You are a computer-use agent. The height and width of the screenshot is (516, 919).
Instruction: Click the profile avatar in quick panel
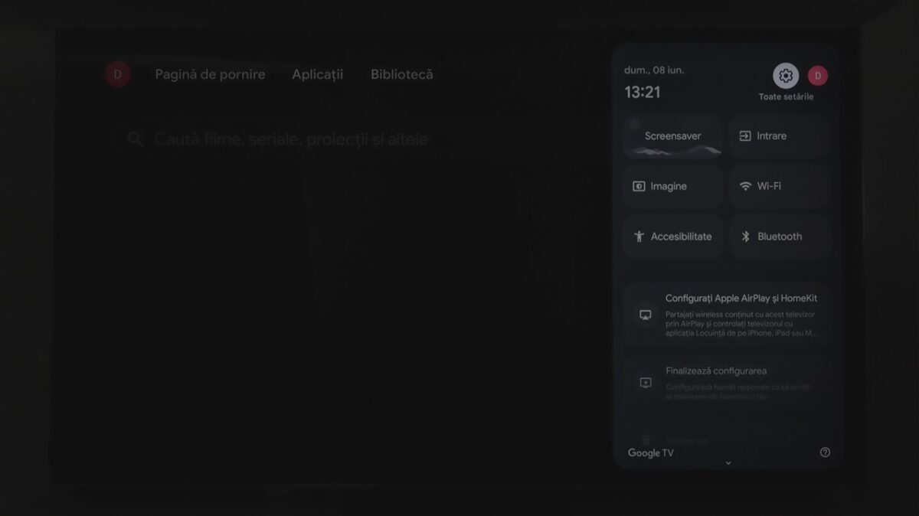pos(817,76)
